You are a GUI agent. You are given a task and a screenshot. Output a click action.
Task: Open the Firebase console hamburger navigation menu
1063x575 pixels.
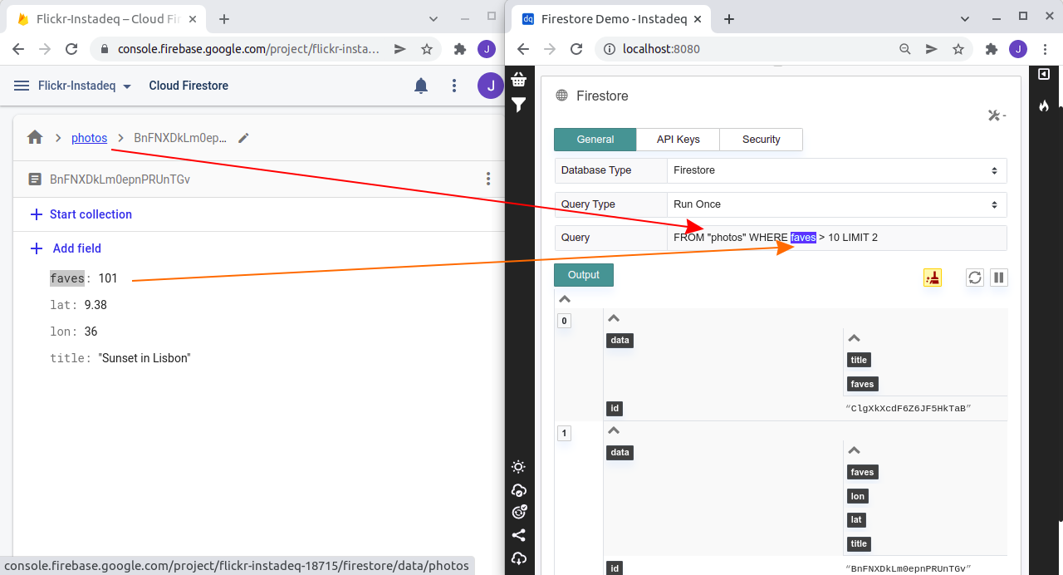pos(22,86)
